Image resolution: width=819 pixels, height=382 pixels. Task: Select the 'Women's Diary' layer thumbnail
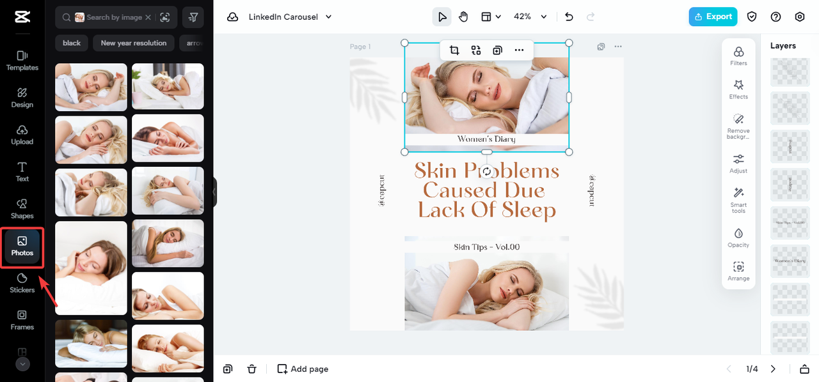click(790, 261)
